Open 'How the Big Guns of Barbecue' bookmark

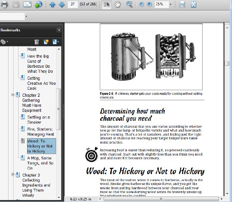40,64
